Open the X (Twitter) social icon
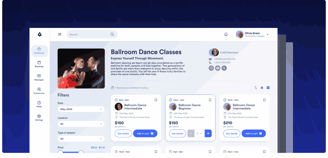Viewport: 328px width, 158px height. (x=224, y=68)
